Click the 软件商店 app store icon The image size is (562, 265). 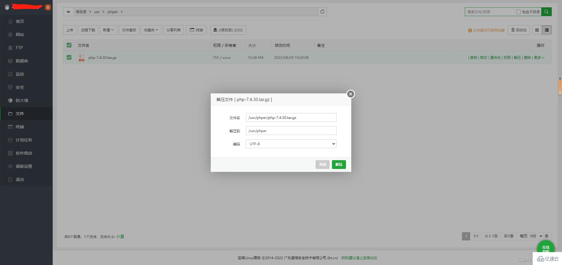pyautogui.click(x=10, y=153)
